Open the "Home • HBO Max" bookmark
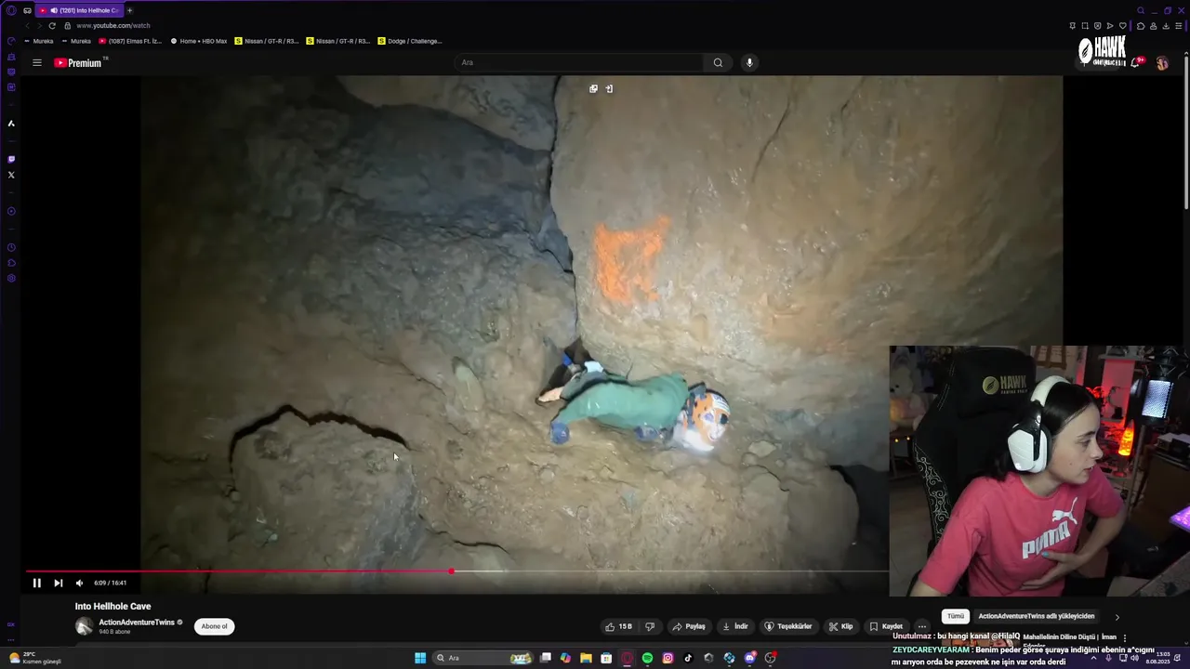 (x=199, y=41)
